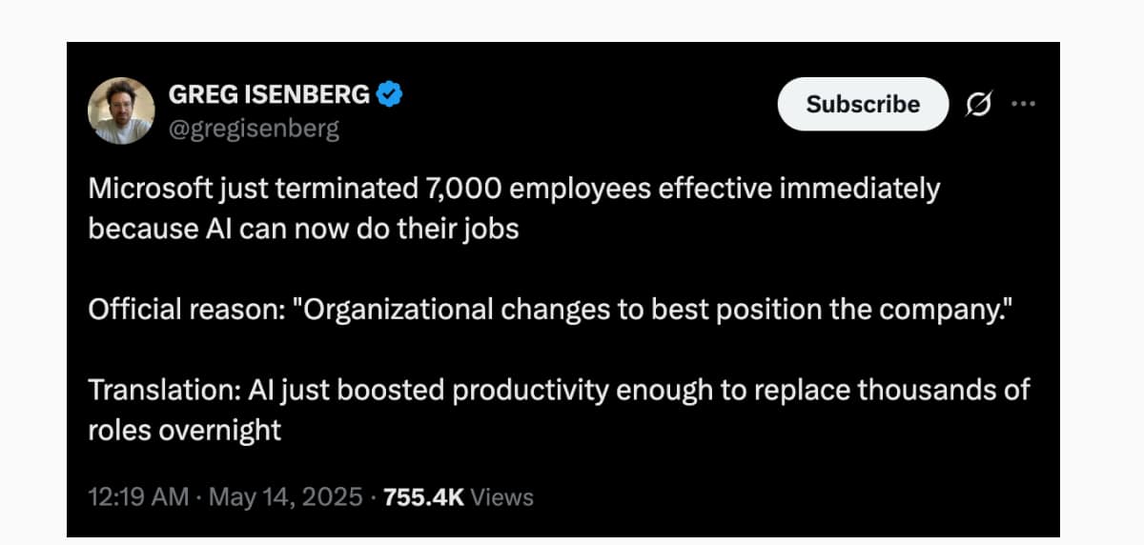Click the 'roles overnight' closing line
The height and width of the screenshot is (545, 1144).
coord(185,430)
